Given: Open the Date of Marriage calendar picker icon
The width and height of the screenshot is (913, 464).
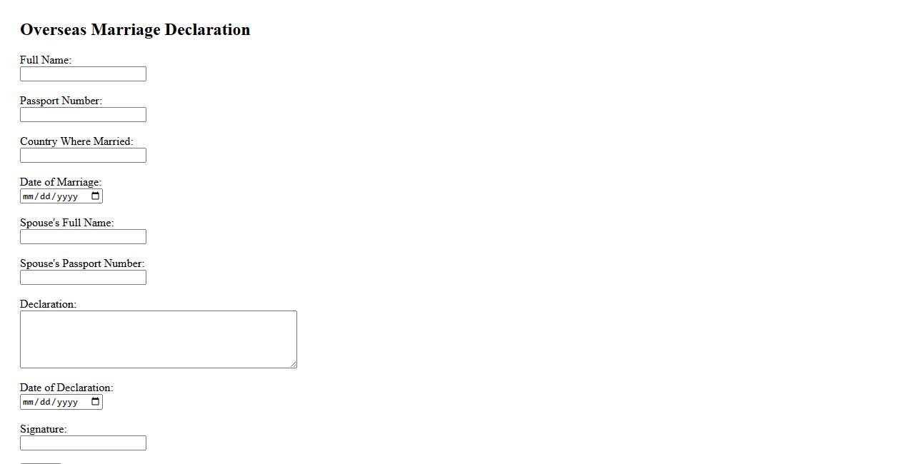Looking at the screenshot, I should pos(96,196).
